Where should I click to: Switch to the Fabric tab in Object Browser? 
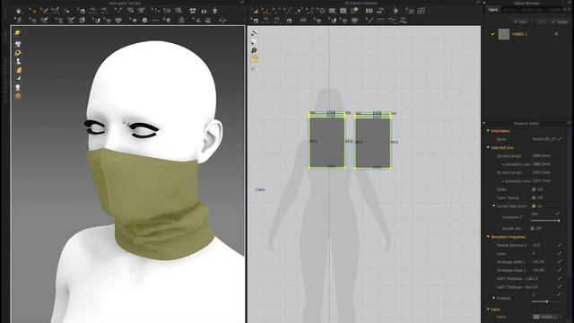493,10
